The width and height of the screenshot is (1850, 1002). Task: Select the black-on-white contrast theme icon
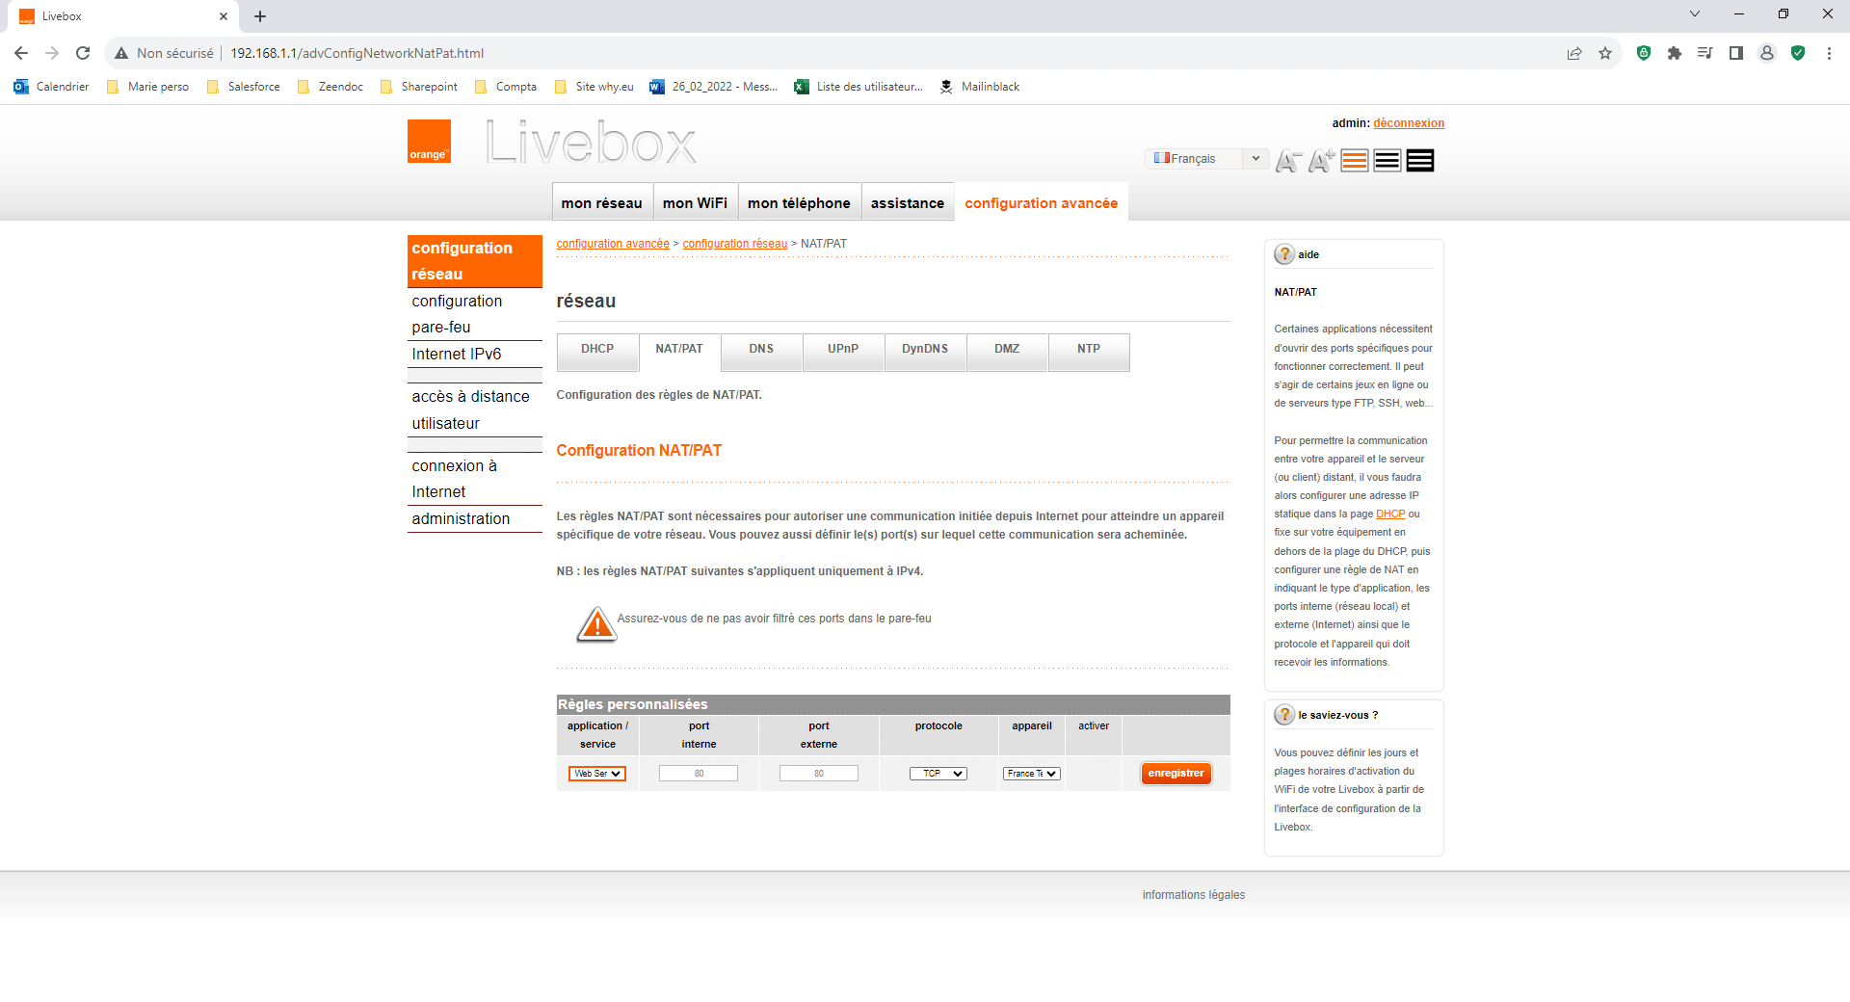[x=1387, y=161]
